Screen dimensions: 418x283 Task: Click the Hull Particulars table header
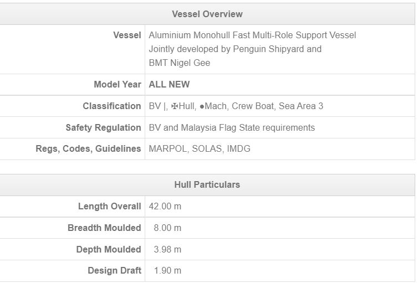[207, 184]
